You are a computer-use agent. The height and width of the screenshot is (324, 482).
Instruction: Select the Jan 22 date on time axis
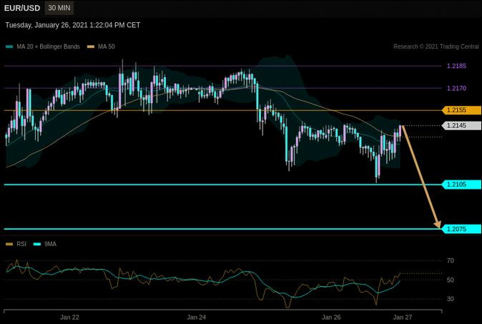click(x=70, y=318)
